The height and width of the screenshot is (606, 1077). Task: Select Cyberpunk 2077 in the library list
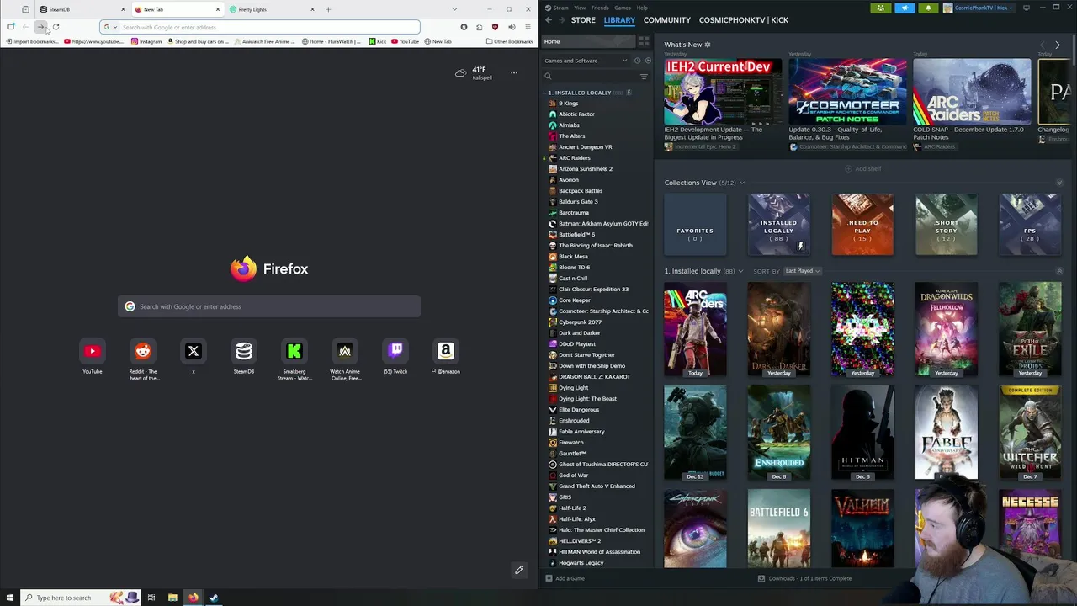pos(580,322)
